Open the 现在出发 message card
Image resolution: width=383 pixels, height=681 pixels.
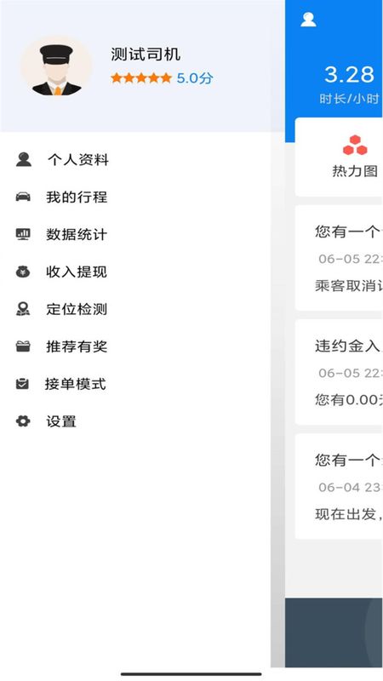pyautogui.click(x=339, y=486)
